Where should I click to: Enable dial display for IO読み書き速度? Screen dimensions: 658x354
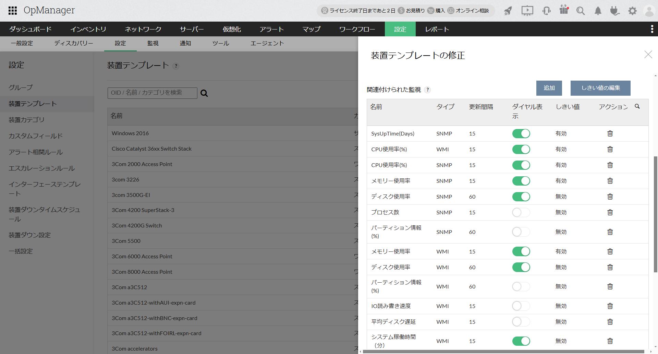point(521,306)
